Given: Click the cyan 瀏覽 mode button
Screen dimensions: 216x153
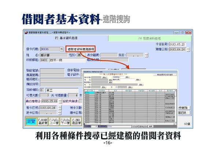Looking at the screenshot, I should click(31, 121).
